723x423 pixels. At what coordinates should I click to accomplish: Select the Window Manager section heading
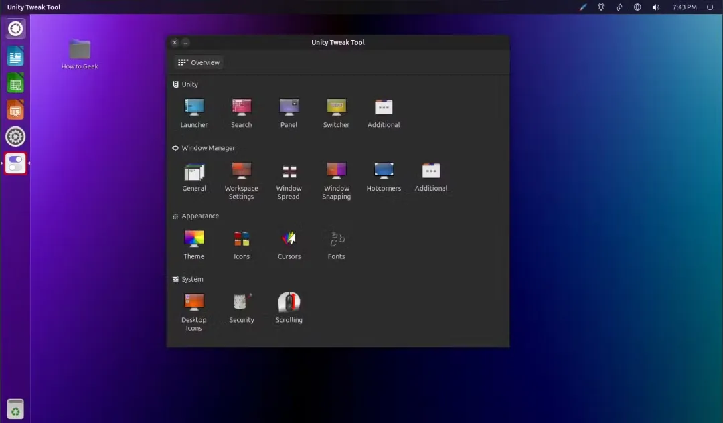(x=204, y=148)
